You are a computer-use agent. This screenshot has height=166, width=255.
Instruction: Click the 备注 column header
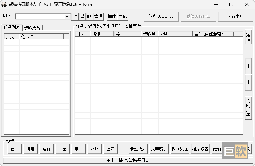click(x=212, y=34)
